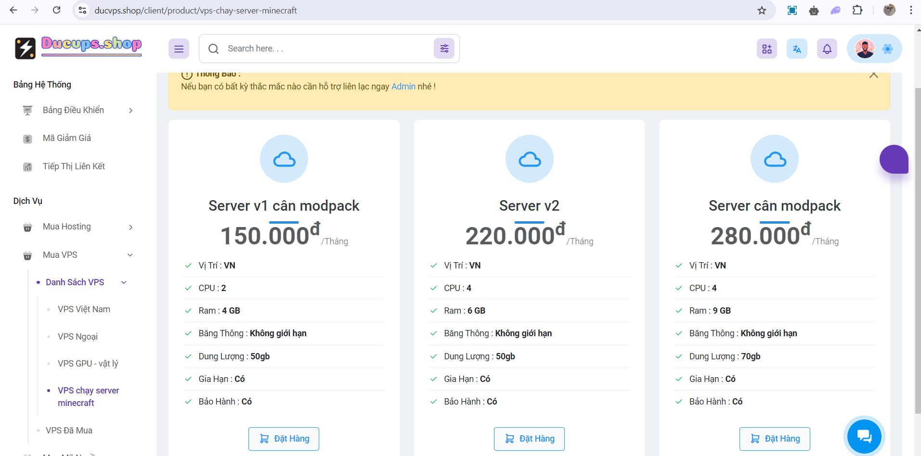Open the apps grid icon

767,49
